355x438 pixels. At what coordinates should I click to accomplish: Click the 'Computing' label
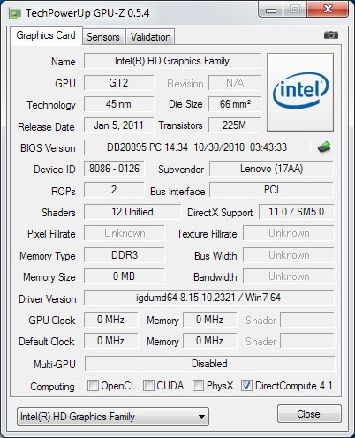(x=52, y=387)
